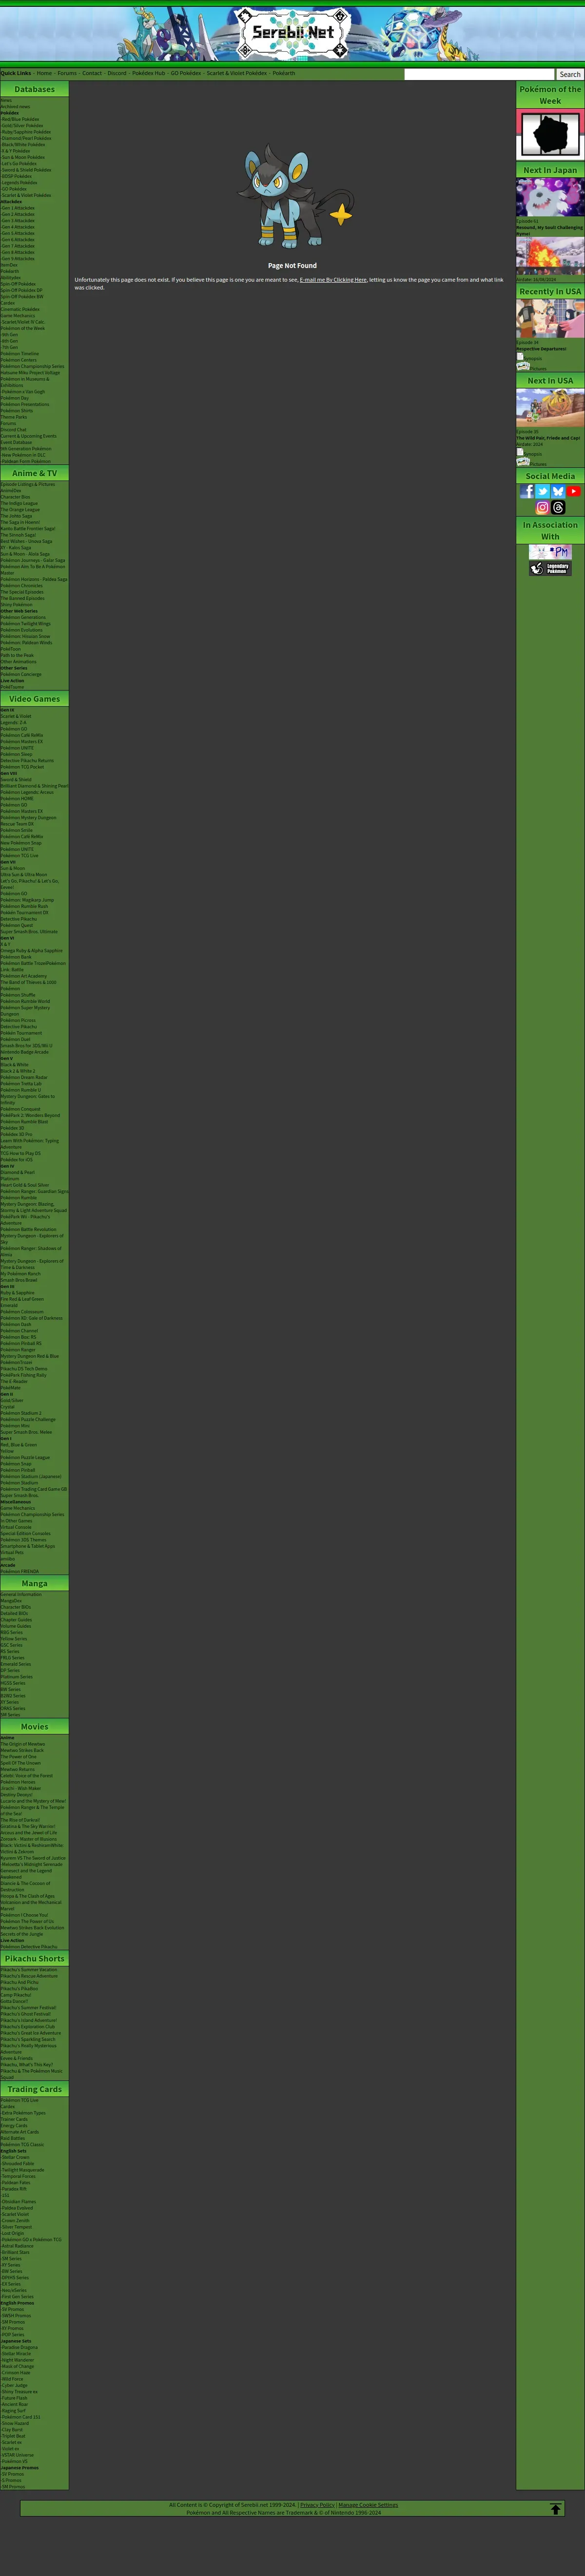Open Game Mechanics sidebar link
Screen dimensions: 585x2576
(17, 316)
